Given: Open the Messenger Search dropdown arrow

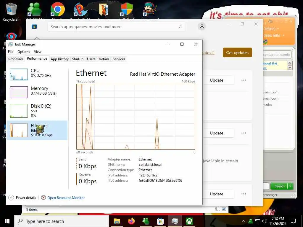Looking at the screenshot, I should point(290,186).
